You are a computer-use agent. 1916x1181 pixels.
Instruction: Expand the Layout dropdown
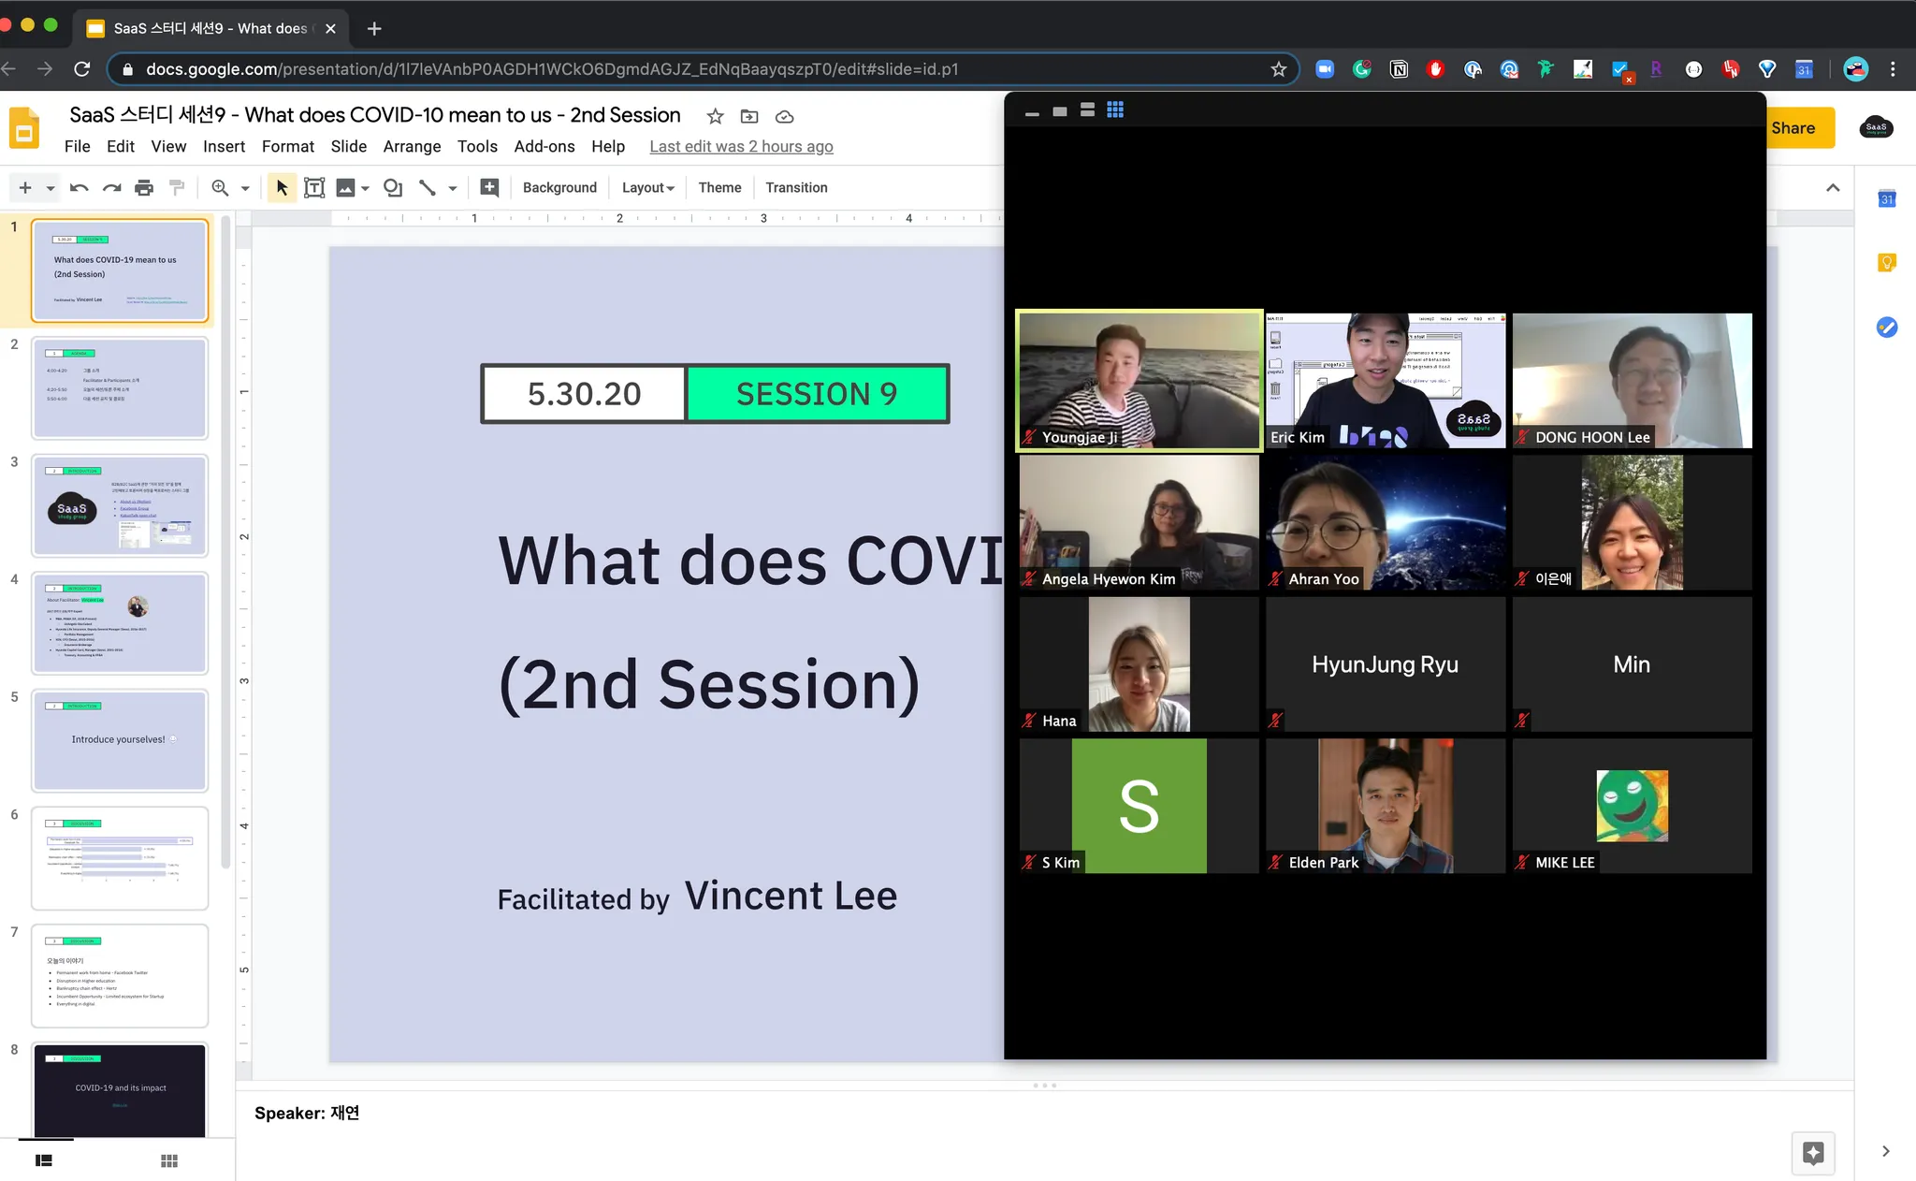pyautogui.click(x=647, y=188)
